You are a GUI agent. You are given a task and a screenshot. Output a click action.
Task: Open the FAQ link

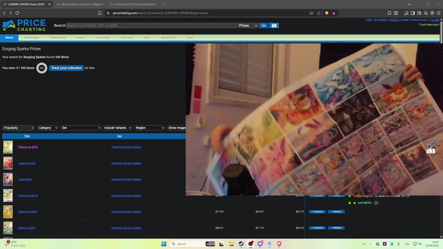pyautogui.click(x=394, y=20)
